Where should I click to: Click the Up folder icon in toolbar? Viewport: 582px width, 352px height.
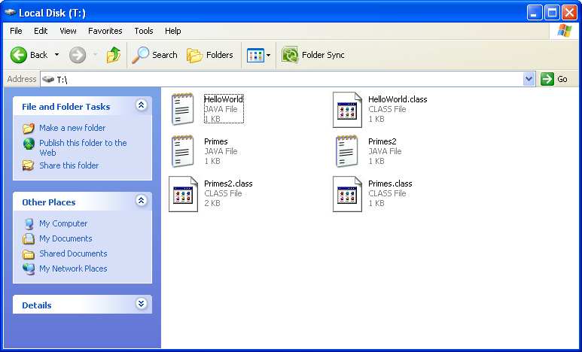point(113,55)
